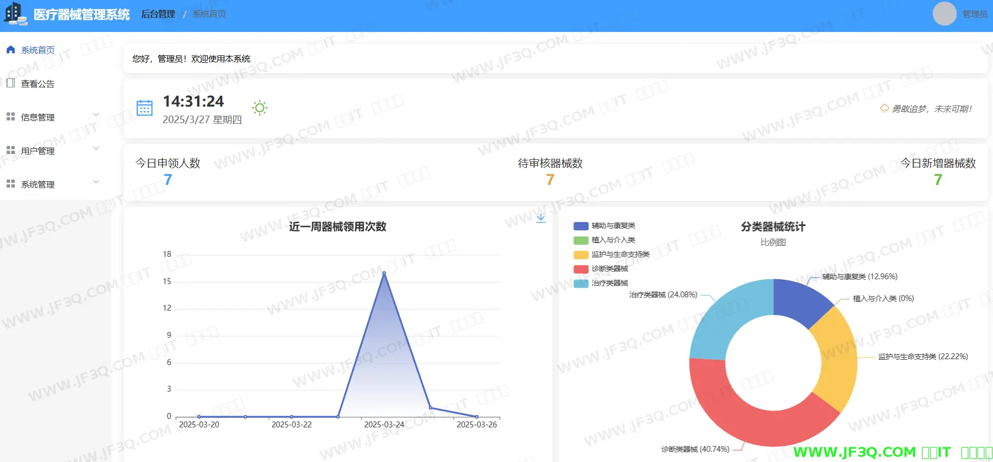Click the grid icon beside 用户管理
This screenshot has width=993, height=462.
click(x=11, y=150)
